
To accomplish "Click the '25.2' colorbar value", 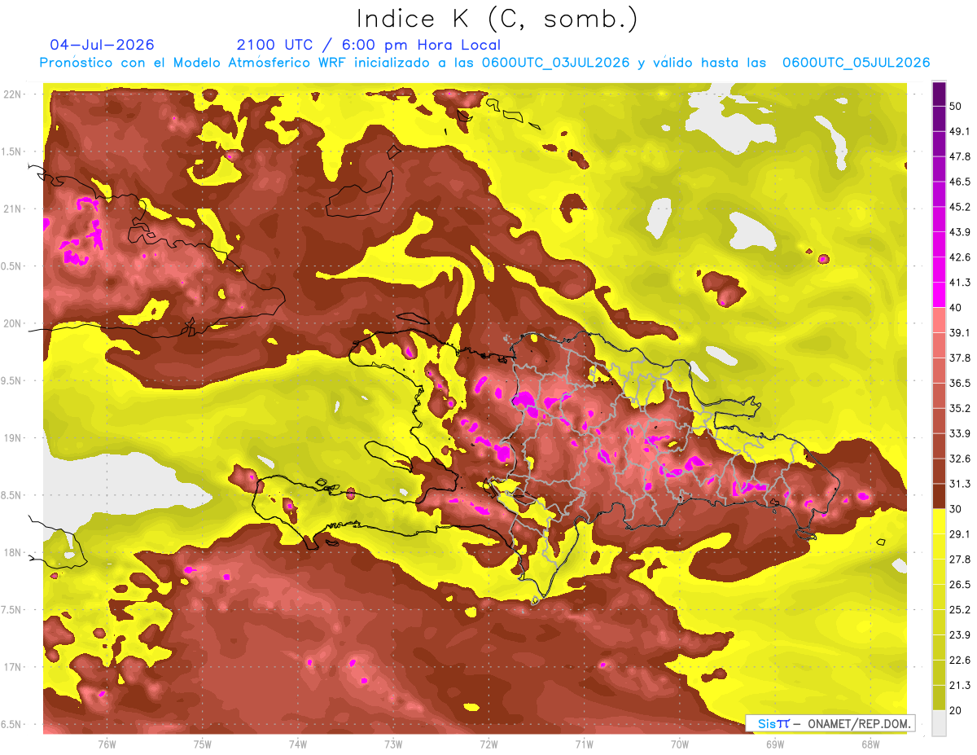I will pos(960,610).
